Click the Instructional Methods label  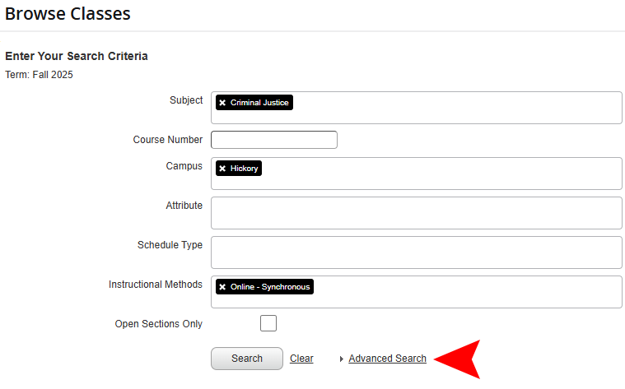156,285
